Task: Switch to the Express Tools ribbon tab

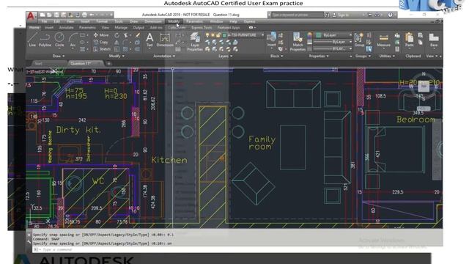Action: click(x=202, y=28)
